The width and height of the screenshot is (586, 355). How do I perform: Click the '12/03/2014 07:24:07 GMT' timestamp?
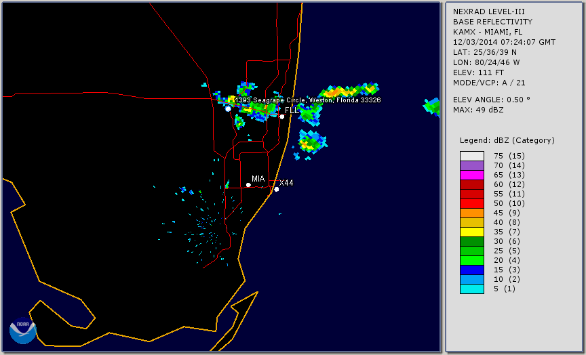(x=504, y=42)
